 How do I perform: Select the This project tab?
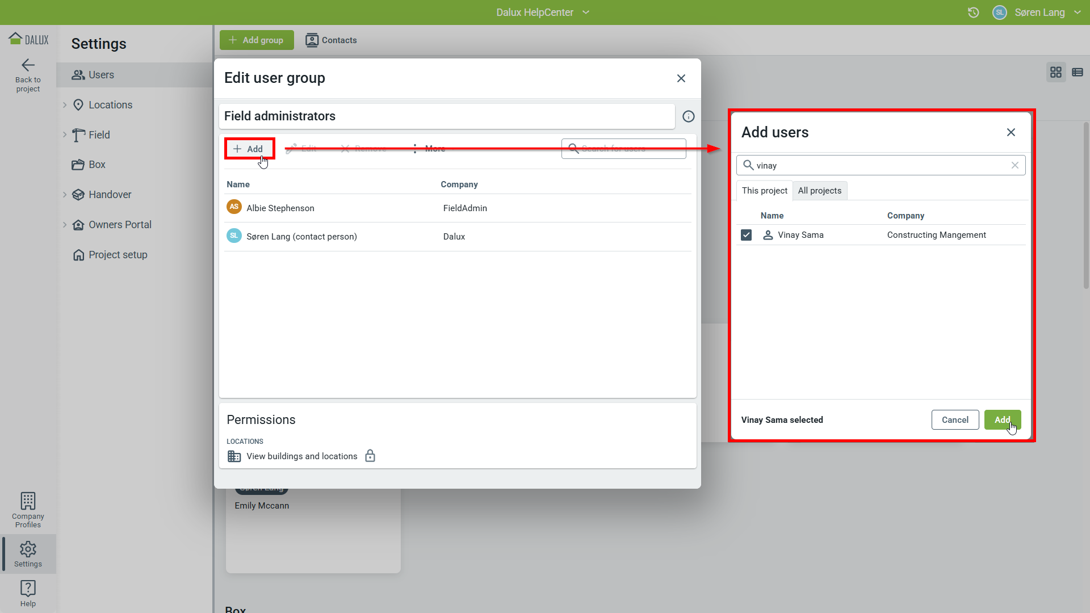[764, 191]
